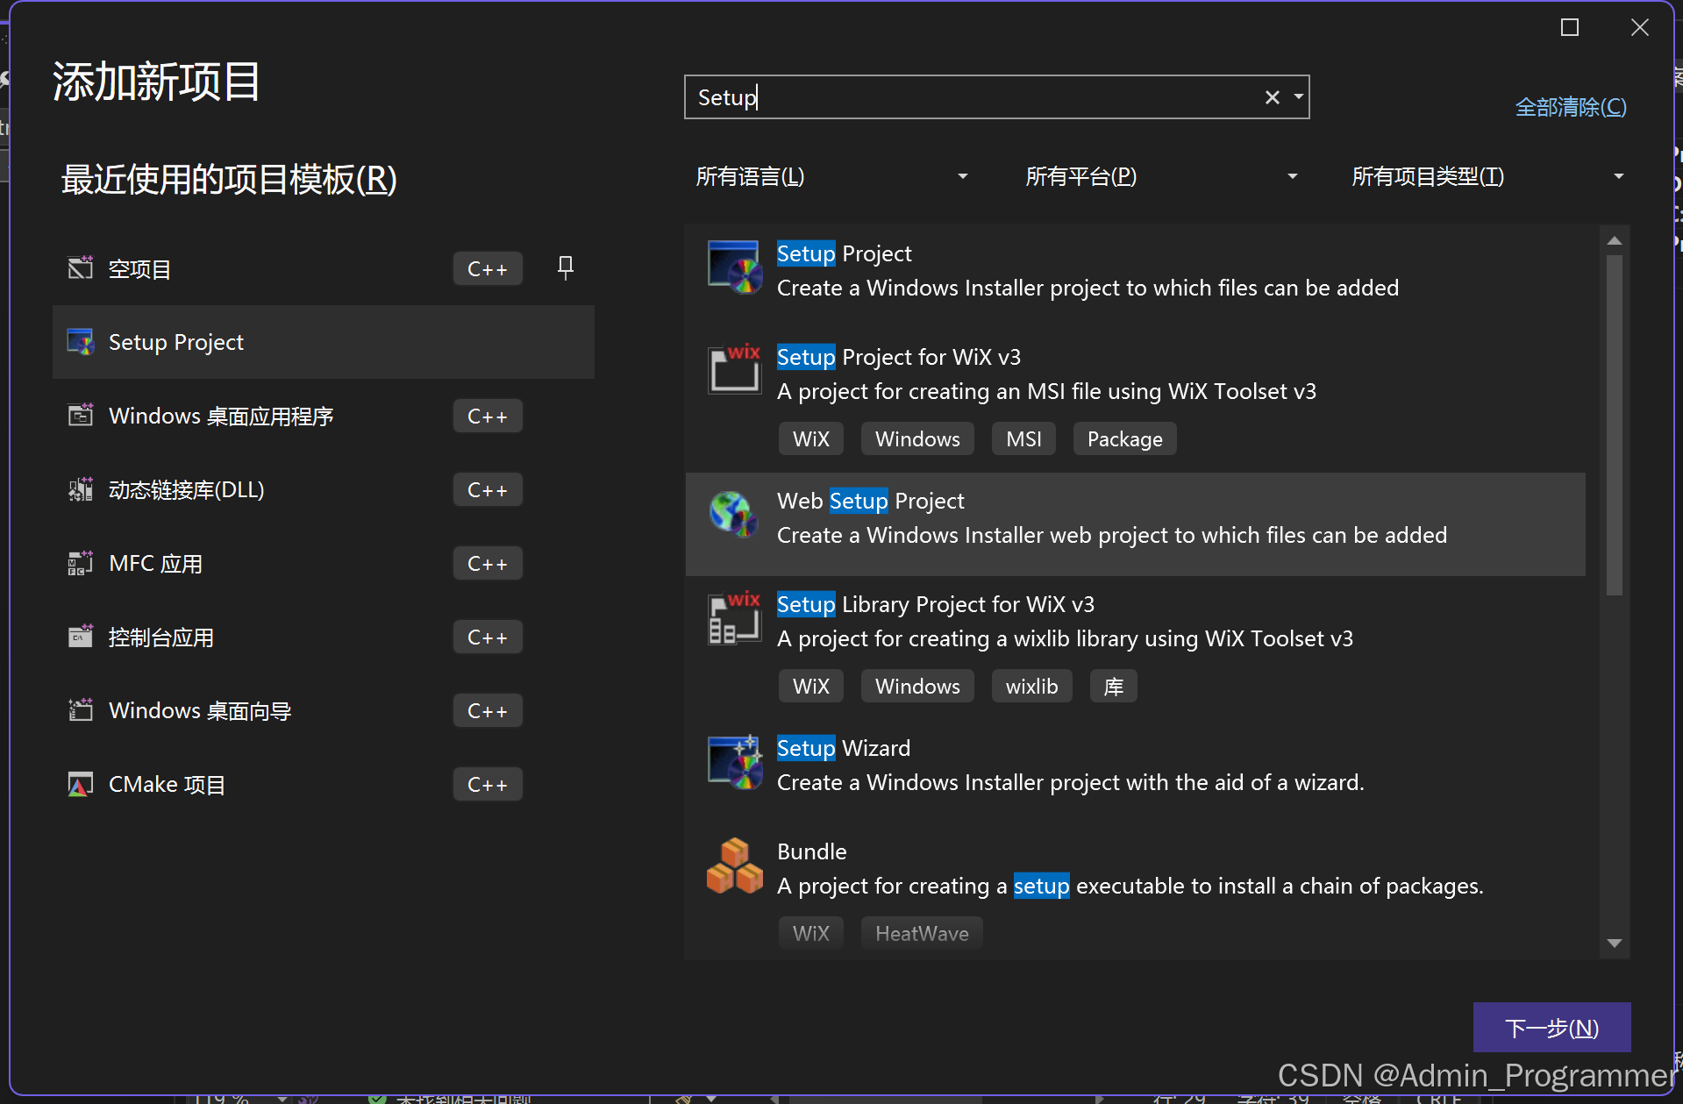Open the 所有平台(P) platform filter dropdown

[x=1161, y=176]
